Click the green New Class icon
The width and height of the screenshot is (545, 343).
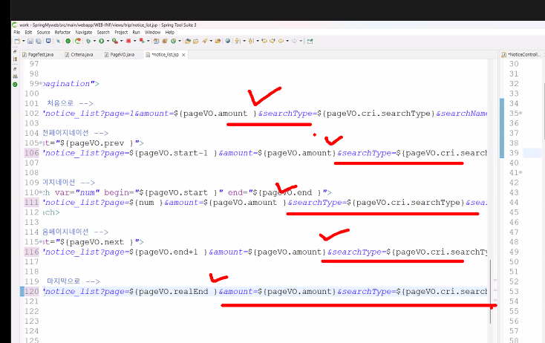coord(173,41)
